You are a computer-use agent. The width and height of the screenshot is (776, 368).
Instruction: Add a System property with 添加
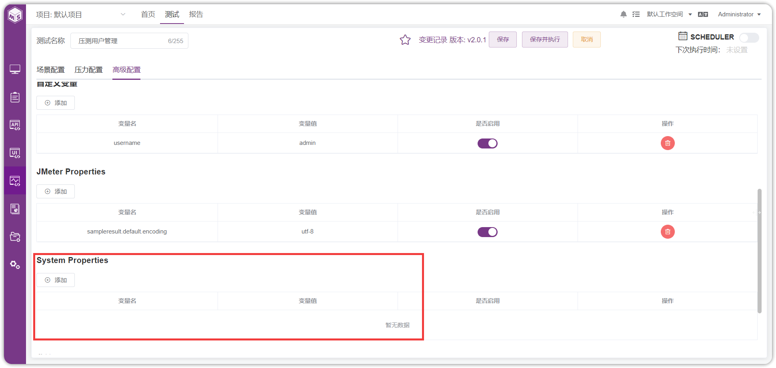(x=56, y=280)
